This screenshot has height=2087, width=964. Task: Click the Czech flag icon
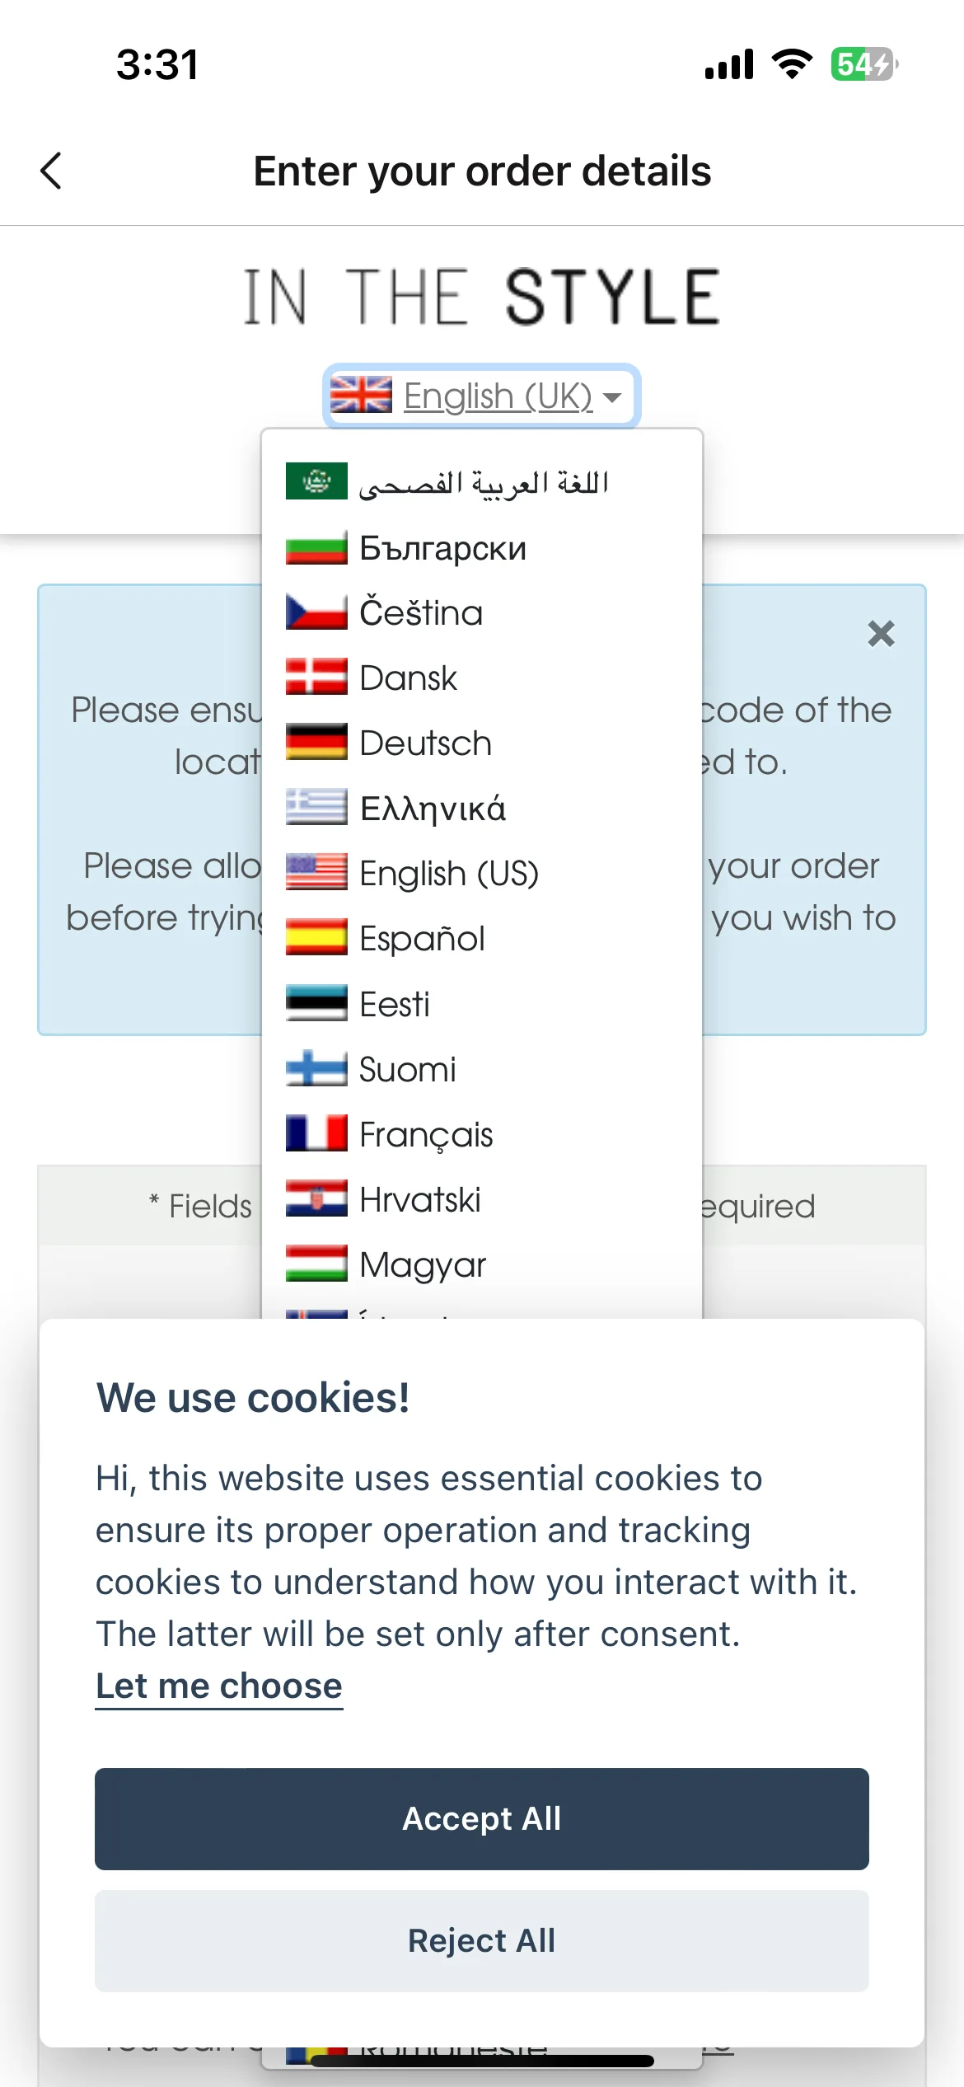pos(316,612)
